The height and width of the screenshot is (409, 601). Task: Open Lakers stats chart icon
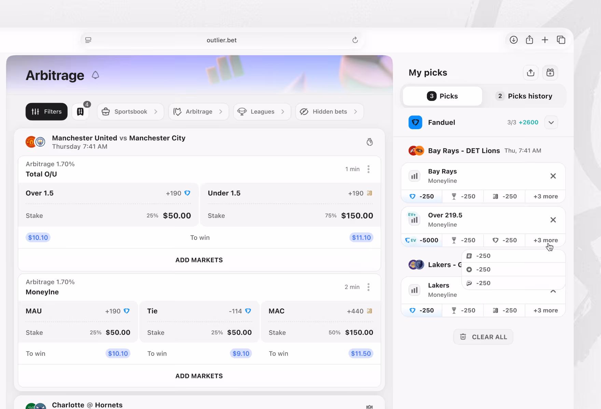click(x=414, y=290)
